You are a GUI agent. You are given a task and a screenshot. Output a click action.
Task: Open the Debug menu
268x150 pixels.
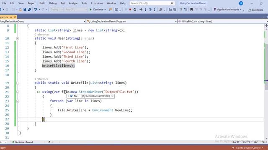pos(53,3)
